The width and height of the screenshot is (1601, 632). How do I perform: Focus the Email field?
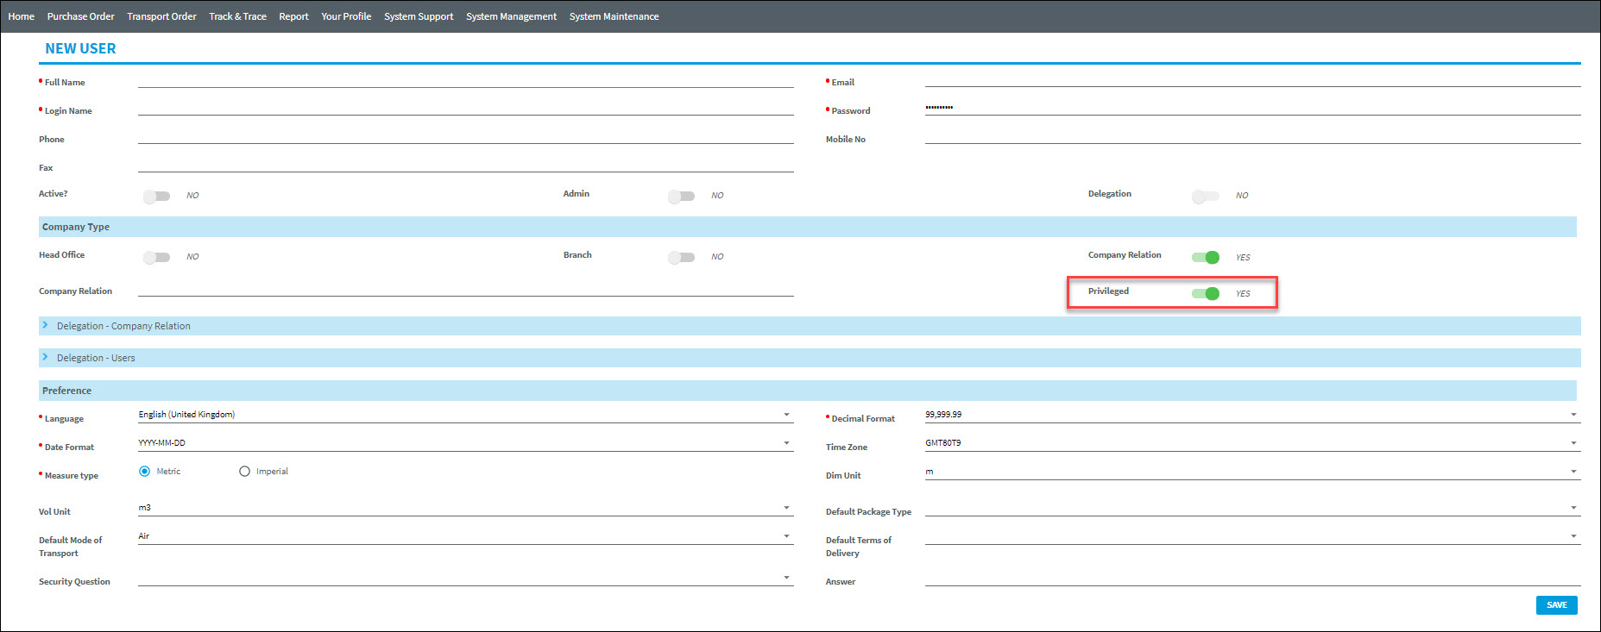1252,79
